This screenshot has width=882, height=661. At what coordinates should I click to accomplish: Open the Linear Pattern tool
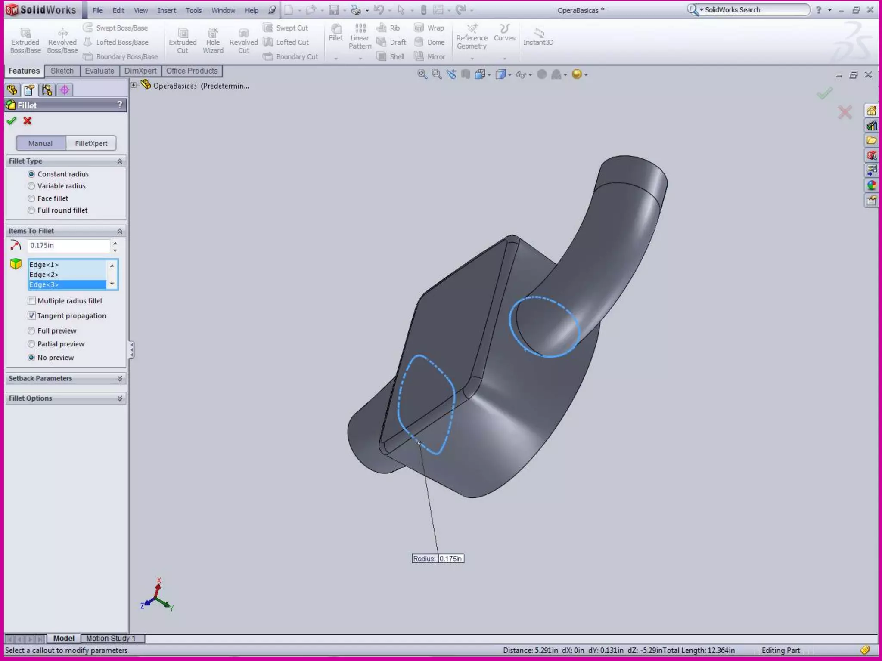360,29
